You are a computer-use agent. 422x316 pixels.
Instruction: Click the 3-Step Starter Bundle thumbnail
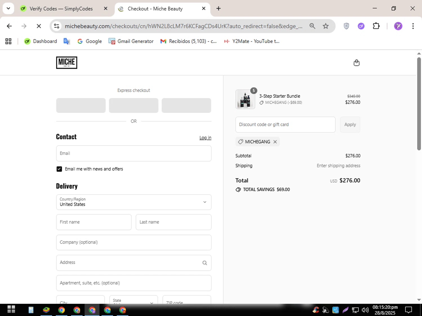245,99
